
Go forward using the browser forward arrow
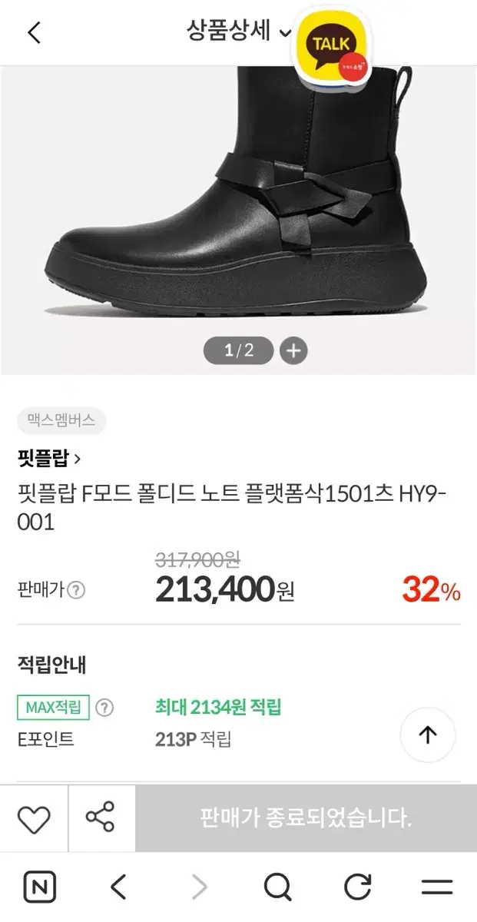click(x=199, y=887)
